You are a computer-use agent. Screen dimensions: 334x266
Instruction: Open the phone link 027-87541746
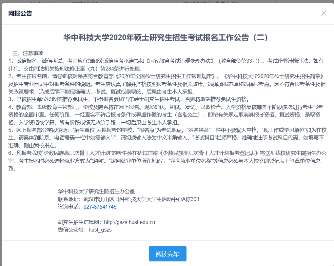[100, 207]
